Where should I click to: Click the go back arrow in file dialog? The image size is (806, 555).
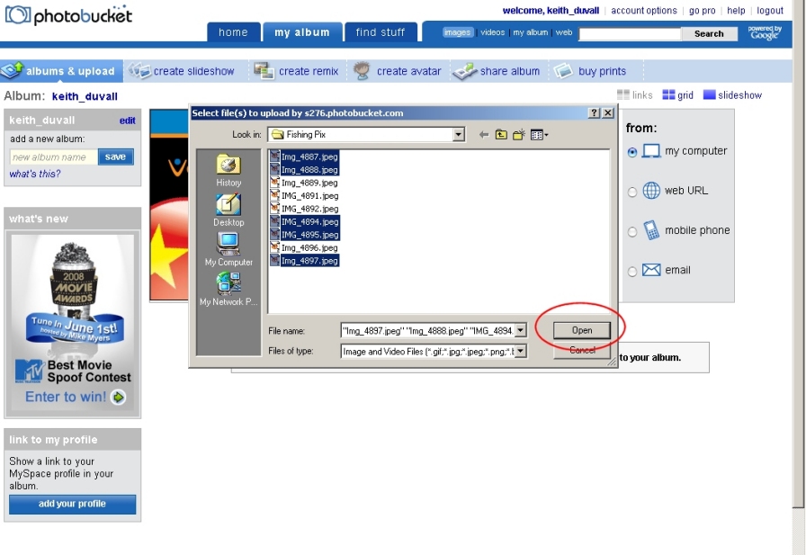pyautogui.click(x=484, y=135)
